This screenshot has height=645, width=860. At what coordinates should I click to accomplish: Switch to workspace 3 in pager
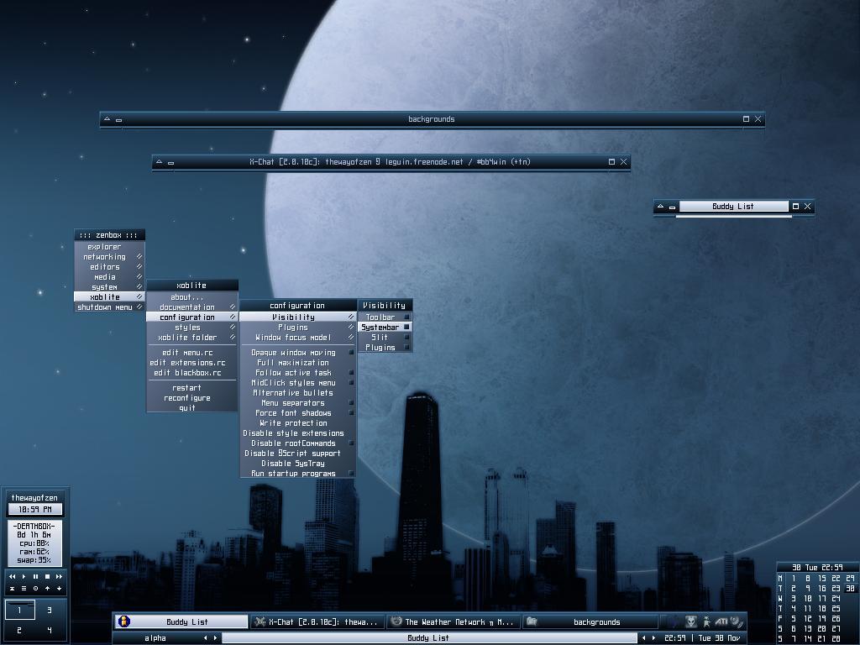[49, 611]
